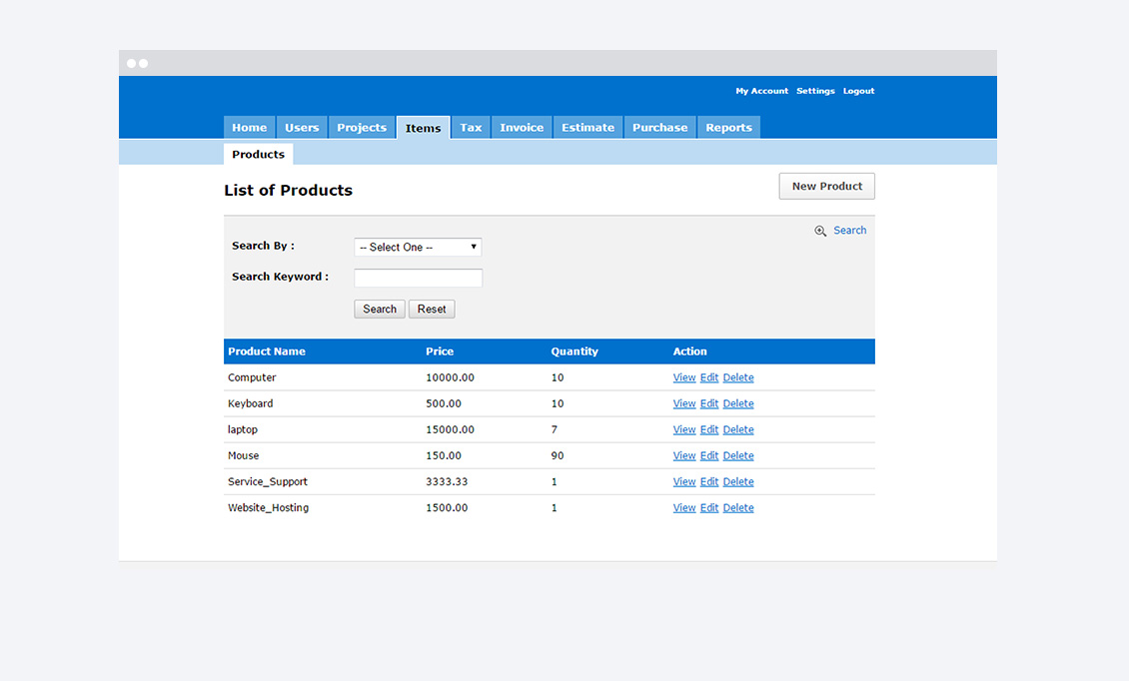Go to the Projects tab
The height and width of the screenshot is (681, 1129).
click(362, 128)
